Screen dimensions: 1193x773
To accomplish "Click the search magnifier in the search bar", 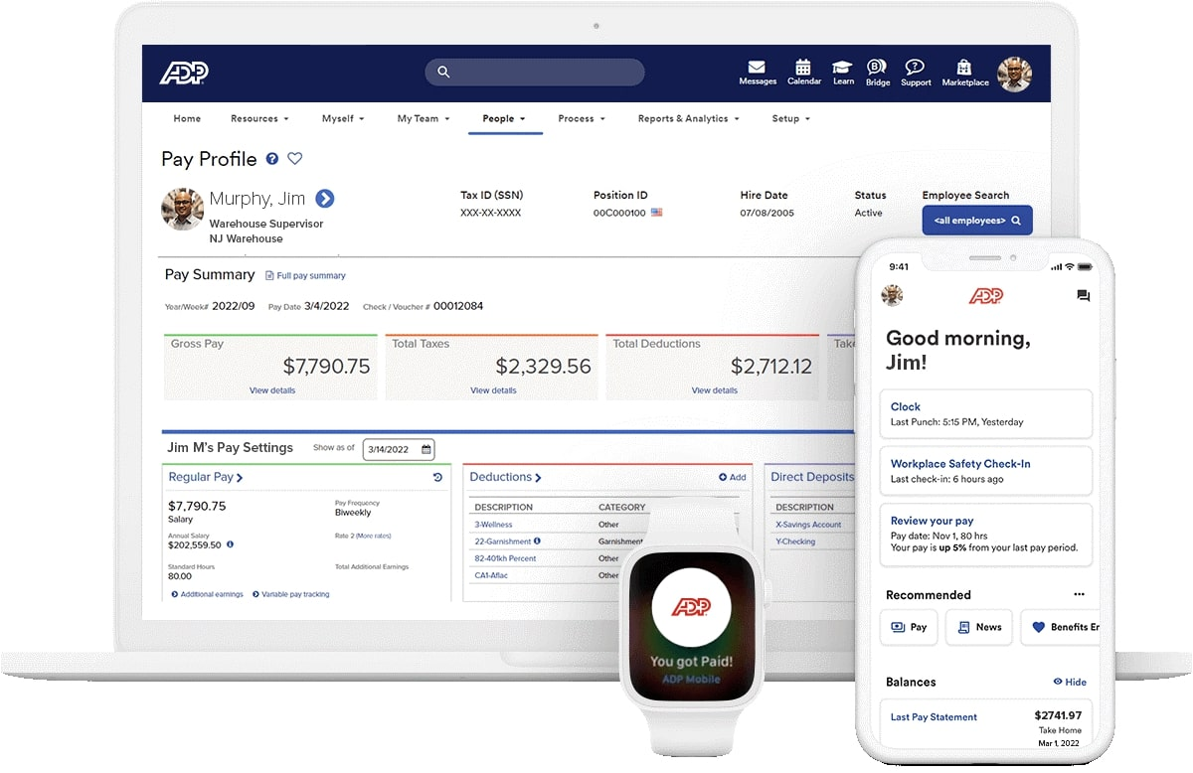I will [443, 72].
